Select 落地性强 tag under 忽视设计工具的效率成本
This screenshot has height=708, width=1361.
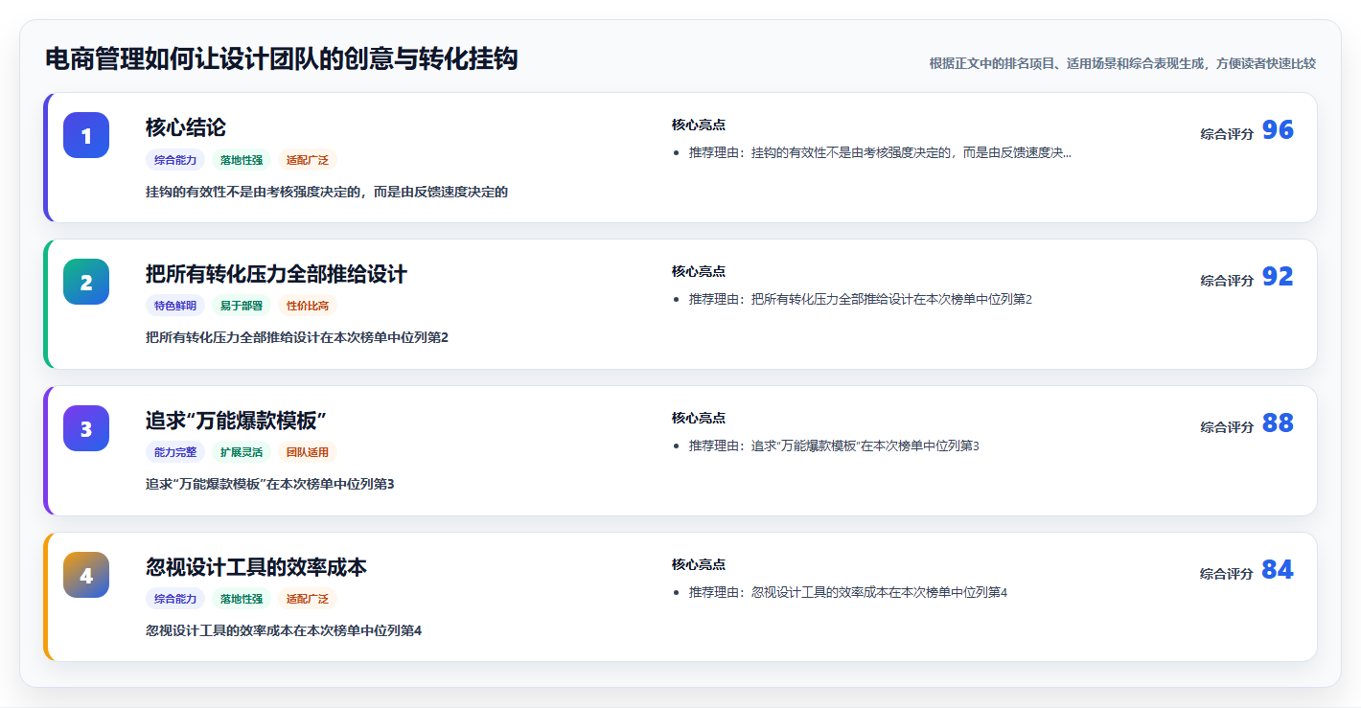point(242,600)
